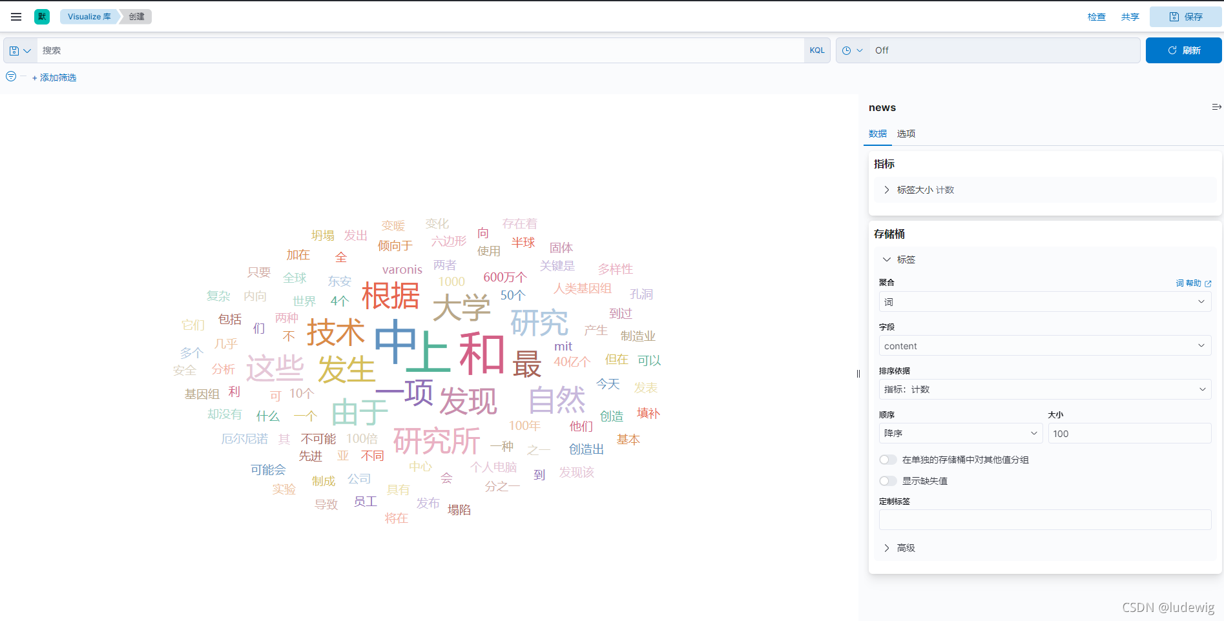Screen dimensions: 1224x621
Task: Click the word 中 in tag cloud
Action: [x=395, y=342]
